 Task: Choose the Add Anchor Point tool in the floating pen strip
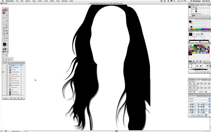[x=6, y=59]
